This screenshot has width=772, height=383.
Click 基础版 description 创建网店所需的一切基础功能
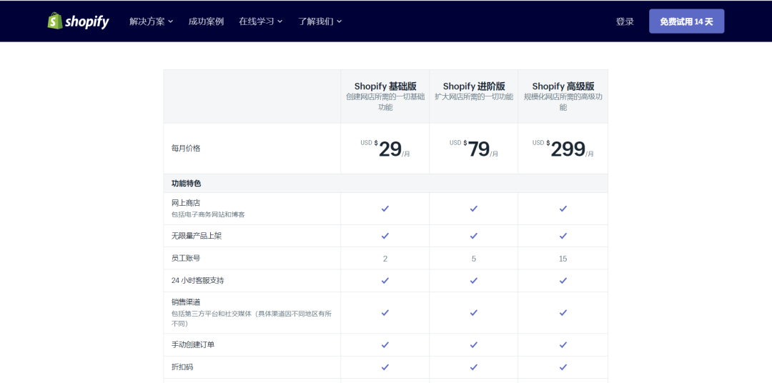point(385,102)
